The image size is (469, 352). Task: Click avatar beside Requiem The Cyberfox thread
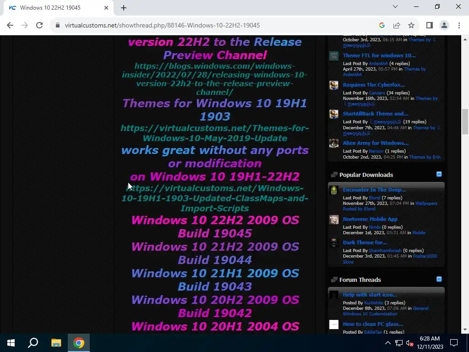334,85
